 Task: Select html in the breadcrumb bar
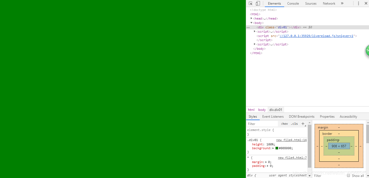(x=251, y=110)
